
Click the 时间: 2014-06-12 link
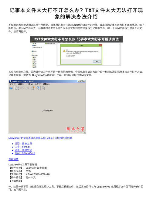coord(25,153)
